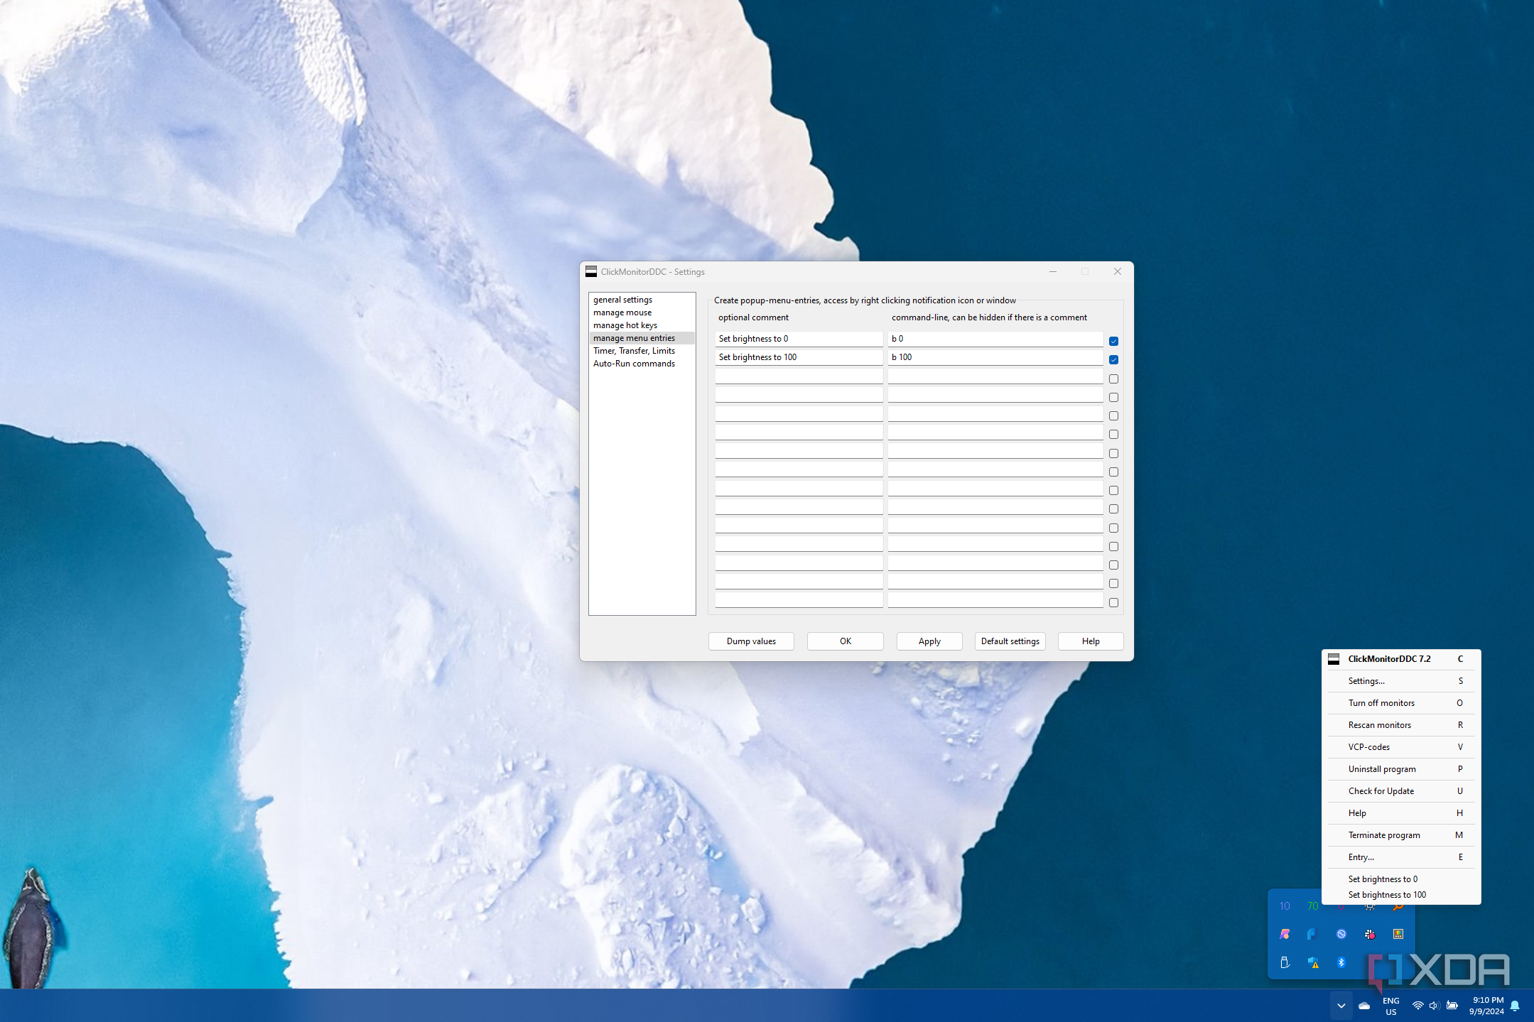Tick the last checkbox in the menu entries list

point(1113,603)
